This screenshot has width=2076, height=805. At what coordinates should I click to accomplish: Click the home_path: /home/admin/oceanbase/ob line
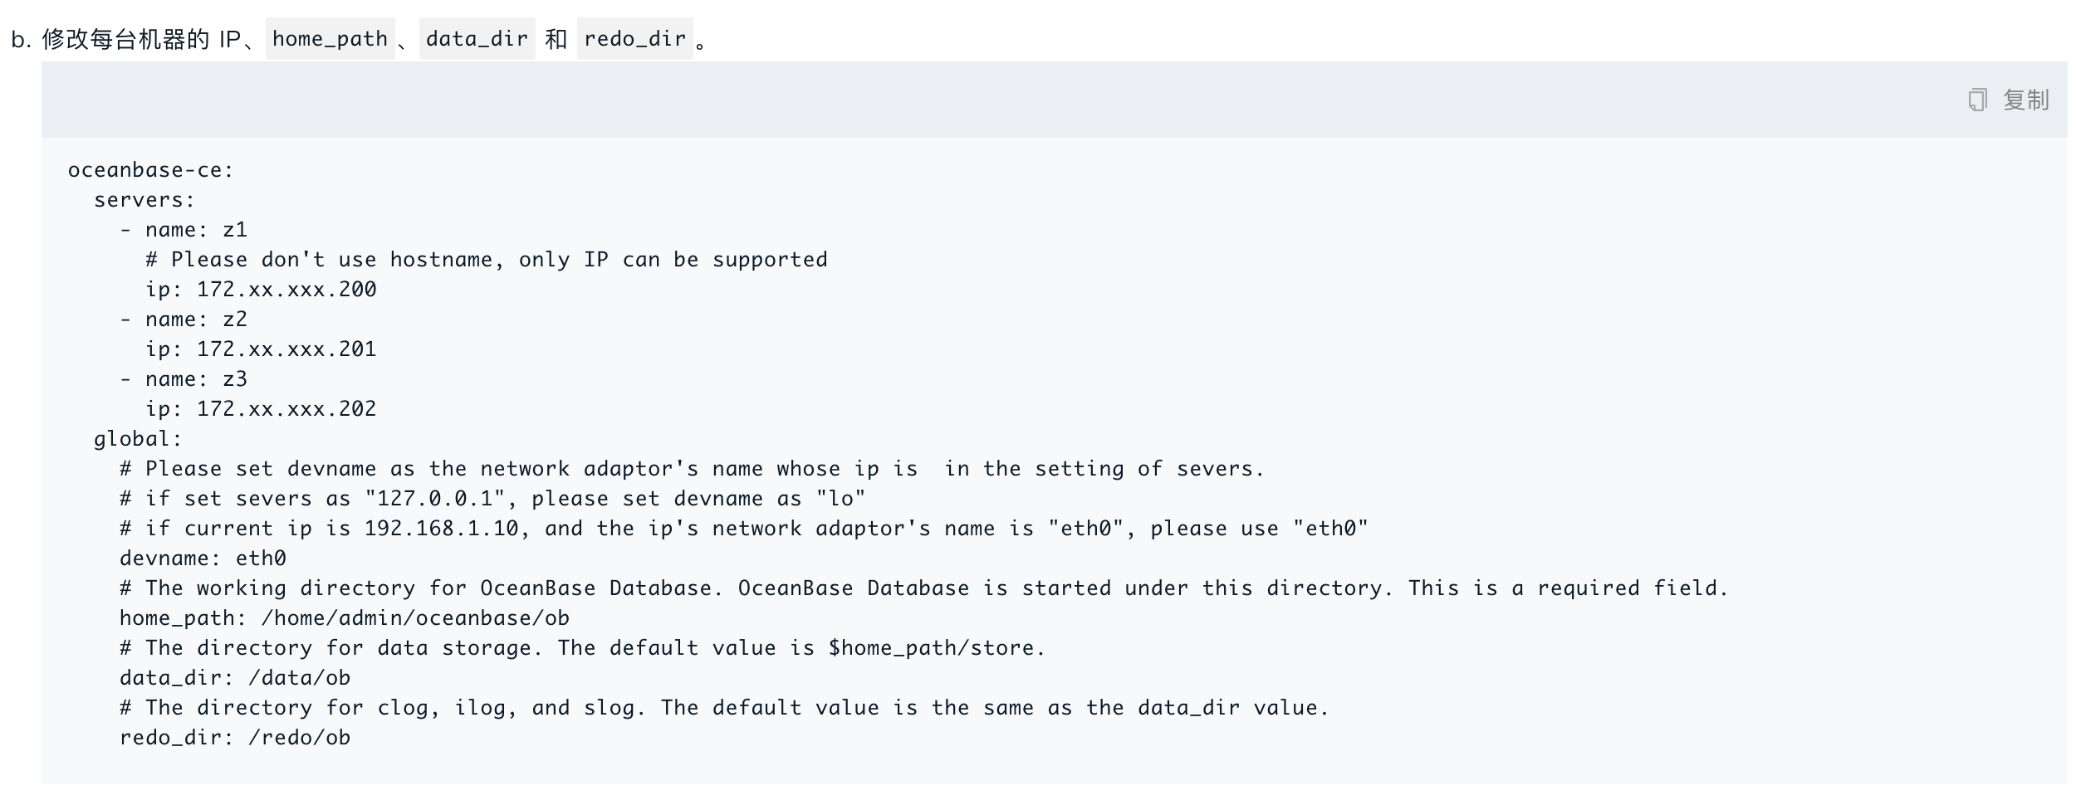pos(345,618)
